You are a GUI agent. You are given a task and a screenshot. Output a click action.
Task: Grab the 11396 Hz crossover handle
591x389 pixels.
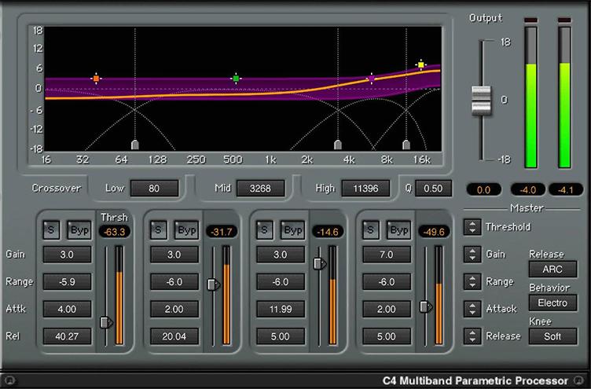tap(406, 145)
